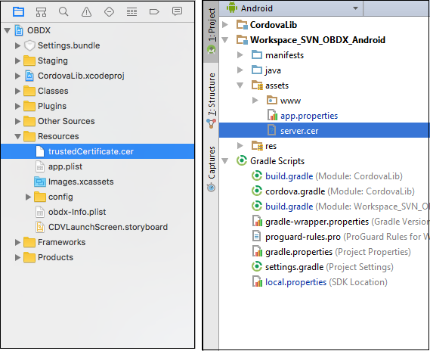The image size is (430, 351).
Task: Click the CDVLaunchScreen.storyboard label
Action: click(108, 227)
